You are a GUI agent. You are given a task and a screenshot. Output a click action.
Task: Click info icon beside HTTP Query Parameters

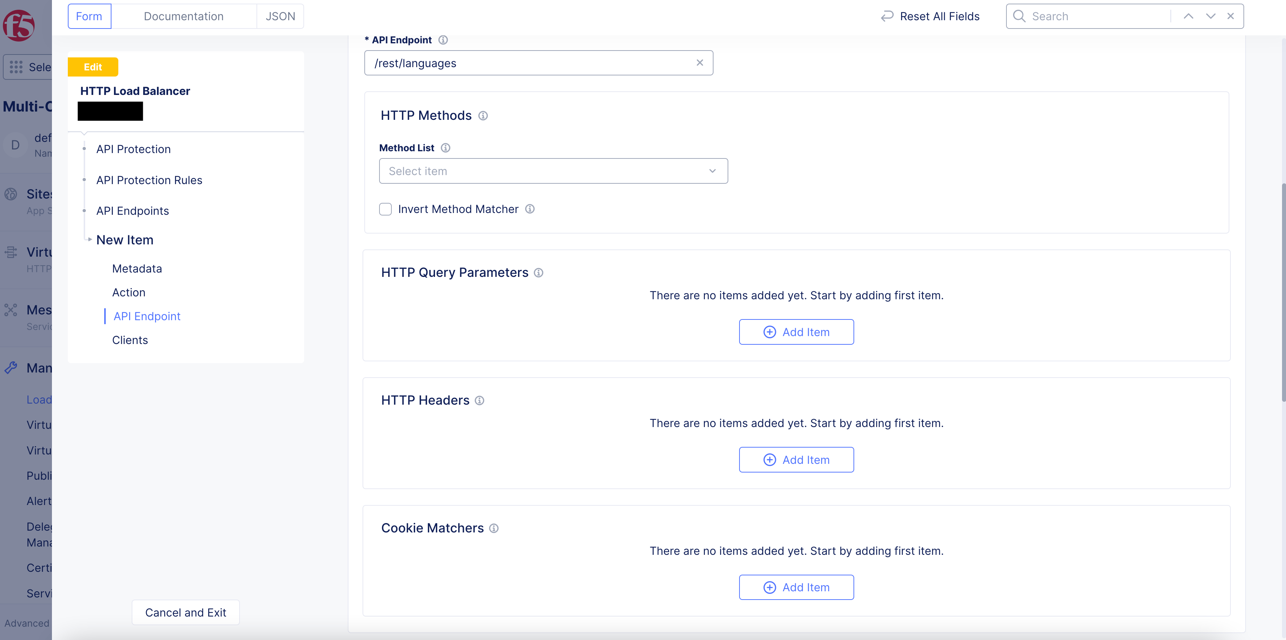[x=538, y=273]
